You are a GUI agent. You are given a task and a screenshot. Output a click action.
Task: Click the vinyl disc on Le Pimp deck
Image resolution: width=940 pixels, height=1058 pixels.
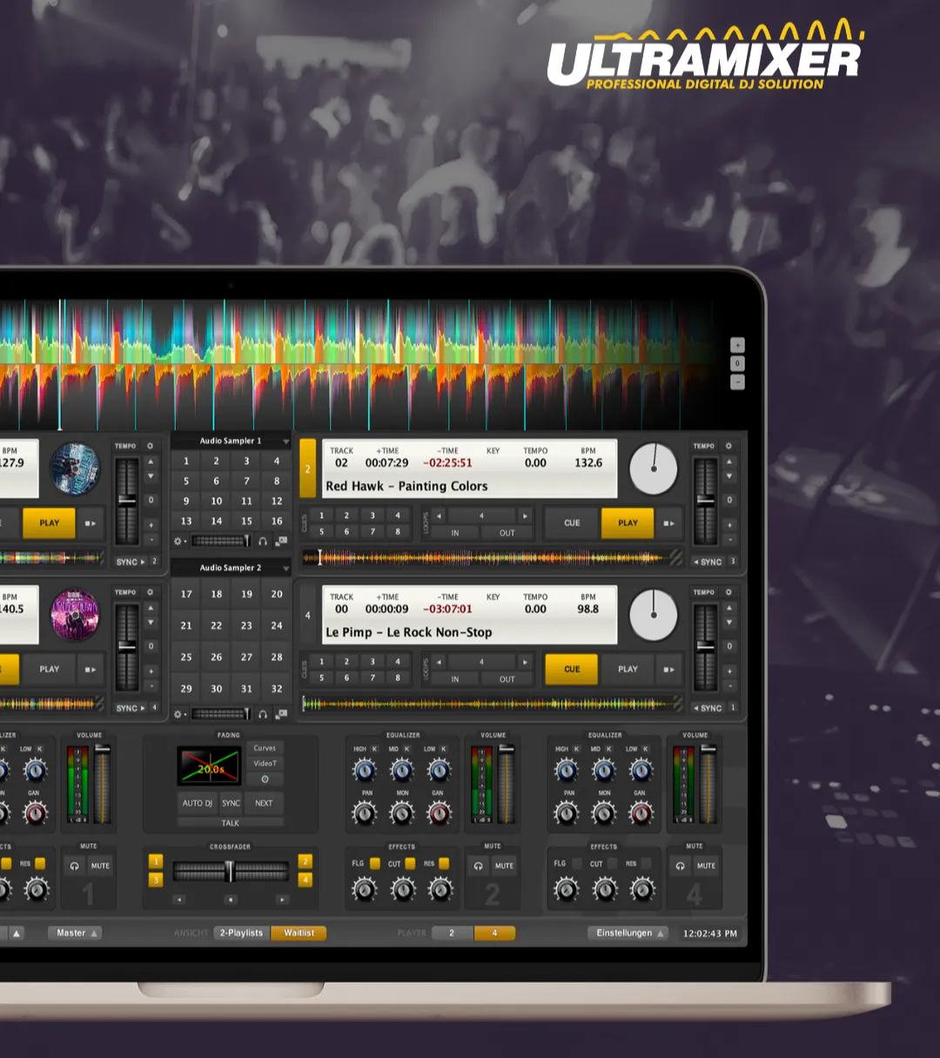point(653,615)
